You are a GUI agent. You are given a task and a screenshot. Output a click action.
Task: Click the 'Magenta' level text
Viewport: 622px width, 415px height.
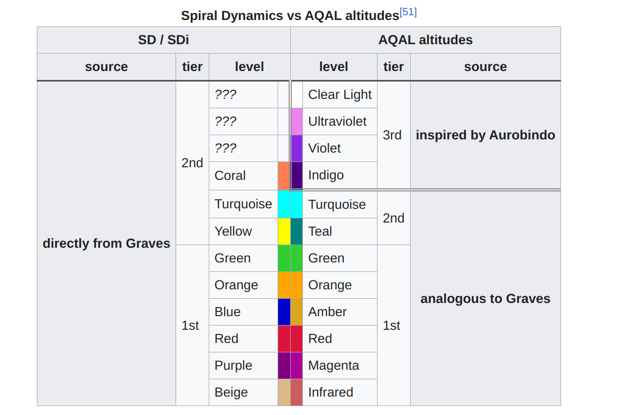point(334,366)
